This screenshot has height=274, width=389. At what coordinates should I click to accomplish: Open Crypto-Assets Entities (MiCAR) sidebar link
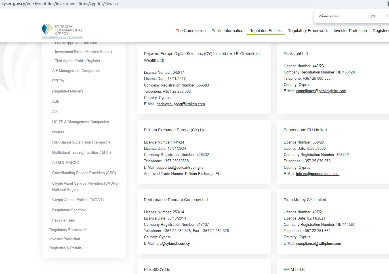[x=78, y=200]
